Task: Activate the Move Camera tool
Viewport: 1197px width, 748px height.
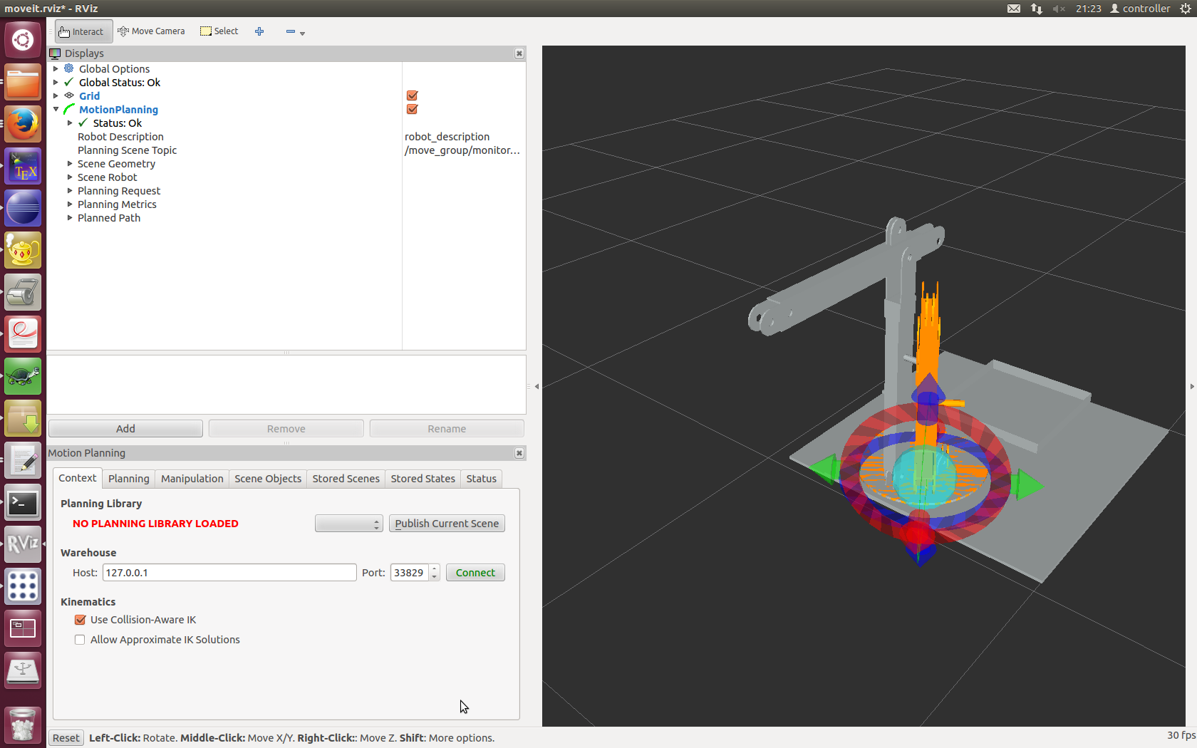Action: pyautogui.click(x=151, y=31)
